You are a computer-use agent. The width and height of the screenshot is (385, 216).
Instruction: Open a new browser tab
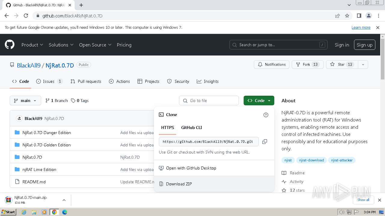[81, 5]
